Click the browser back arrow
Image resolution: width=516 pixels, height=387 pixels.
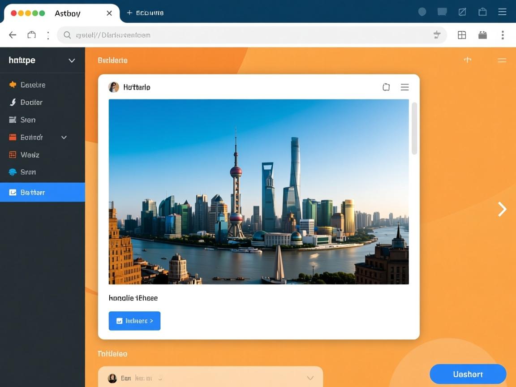click(13, 35)
